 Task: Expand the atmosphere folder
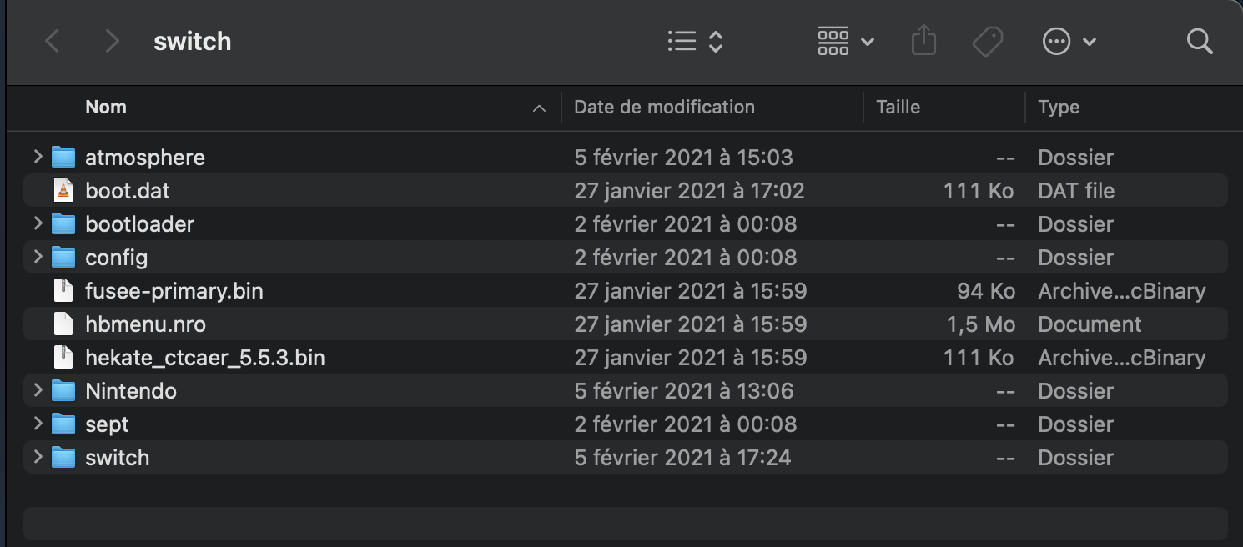pos(38,157)
